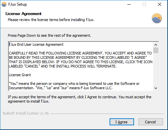Click the license box scroll up arrow
The height and width of the screenshot is (130, 168).
[156, 45]
